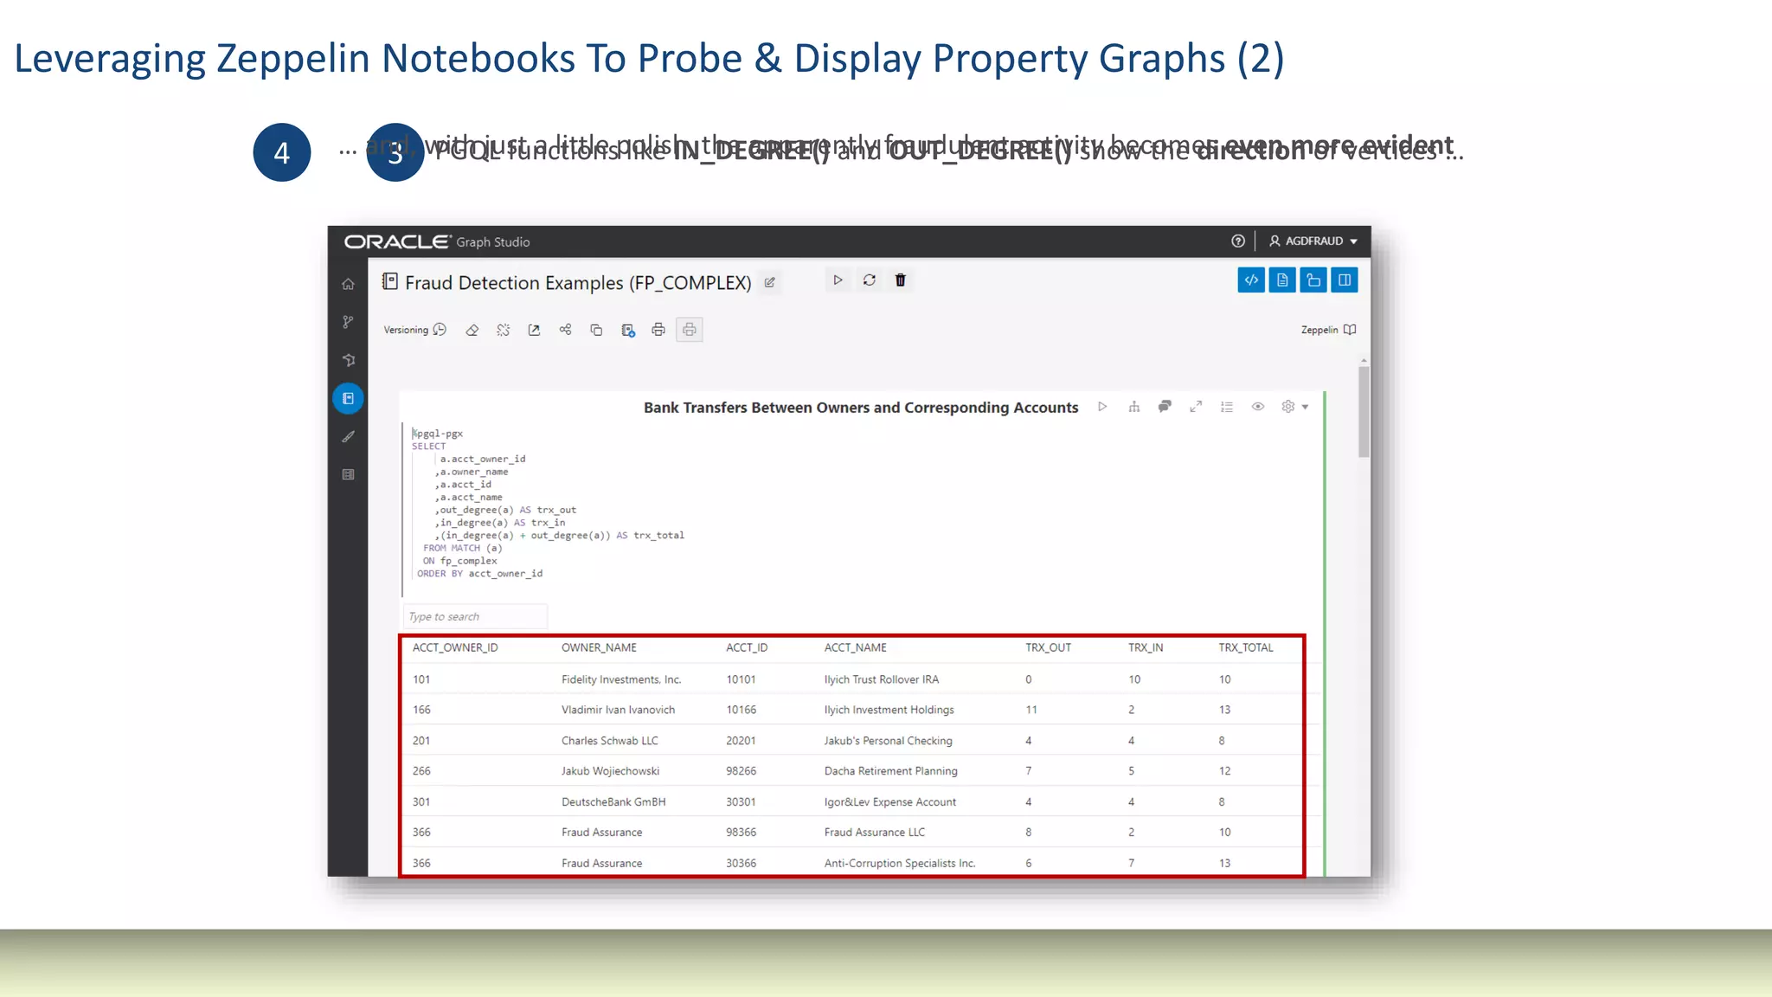The width and height of the screenshot is (1772, 997).
Task: Expand the AGDFRAUD user menu
Action: pos(1313,241)
